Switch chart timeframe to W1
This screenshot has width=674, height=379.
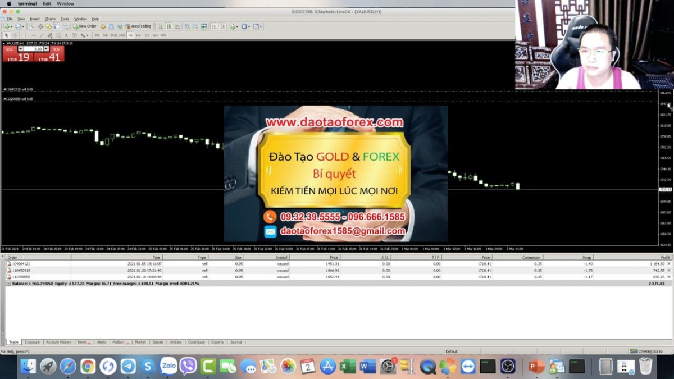coord(155,35)
